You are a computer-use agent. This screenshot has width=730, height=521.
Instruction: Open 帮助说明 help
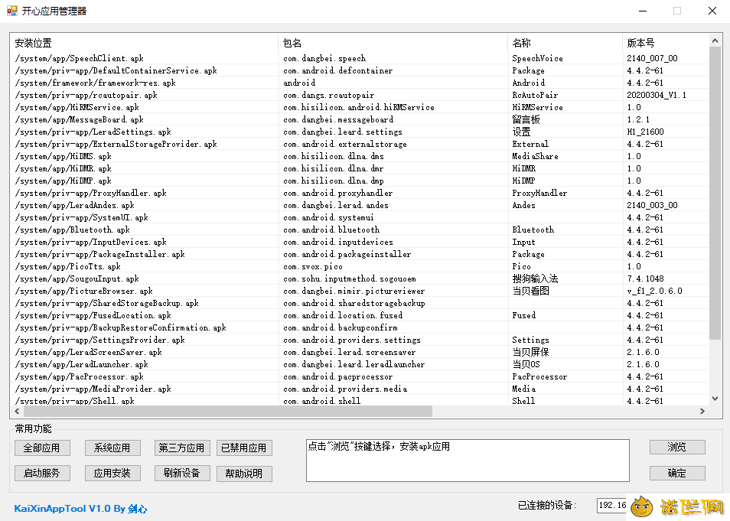coord(244,474)
